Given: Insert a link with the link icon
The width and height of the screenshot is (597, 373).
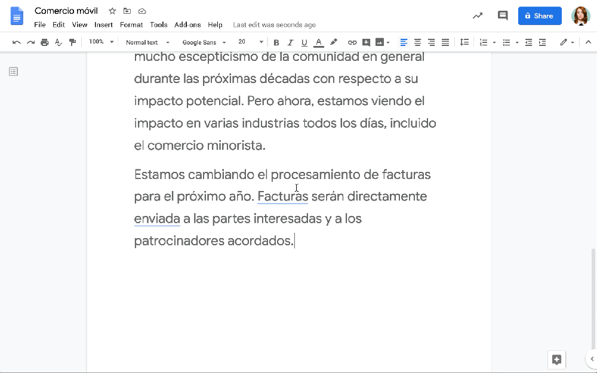Looking at the screenshot, I should [352, 42].
